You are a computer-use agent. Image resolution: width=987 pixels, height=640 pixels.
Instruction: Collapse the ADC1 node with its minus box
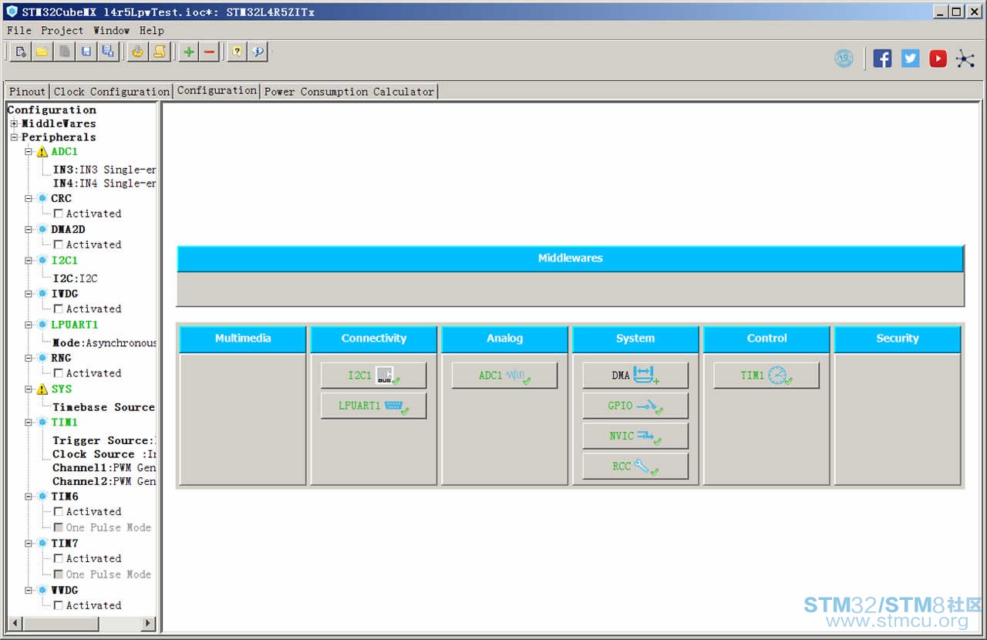[29, 152]
